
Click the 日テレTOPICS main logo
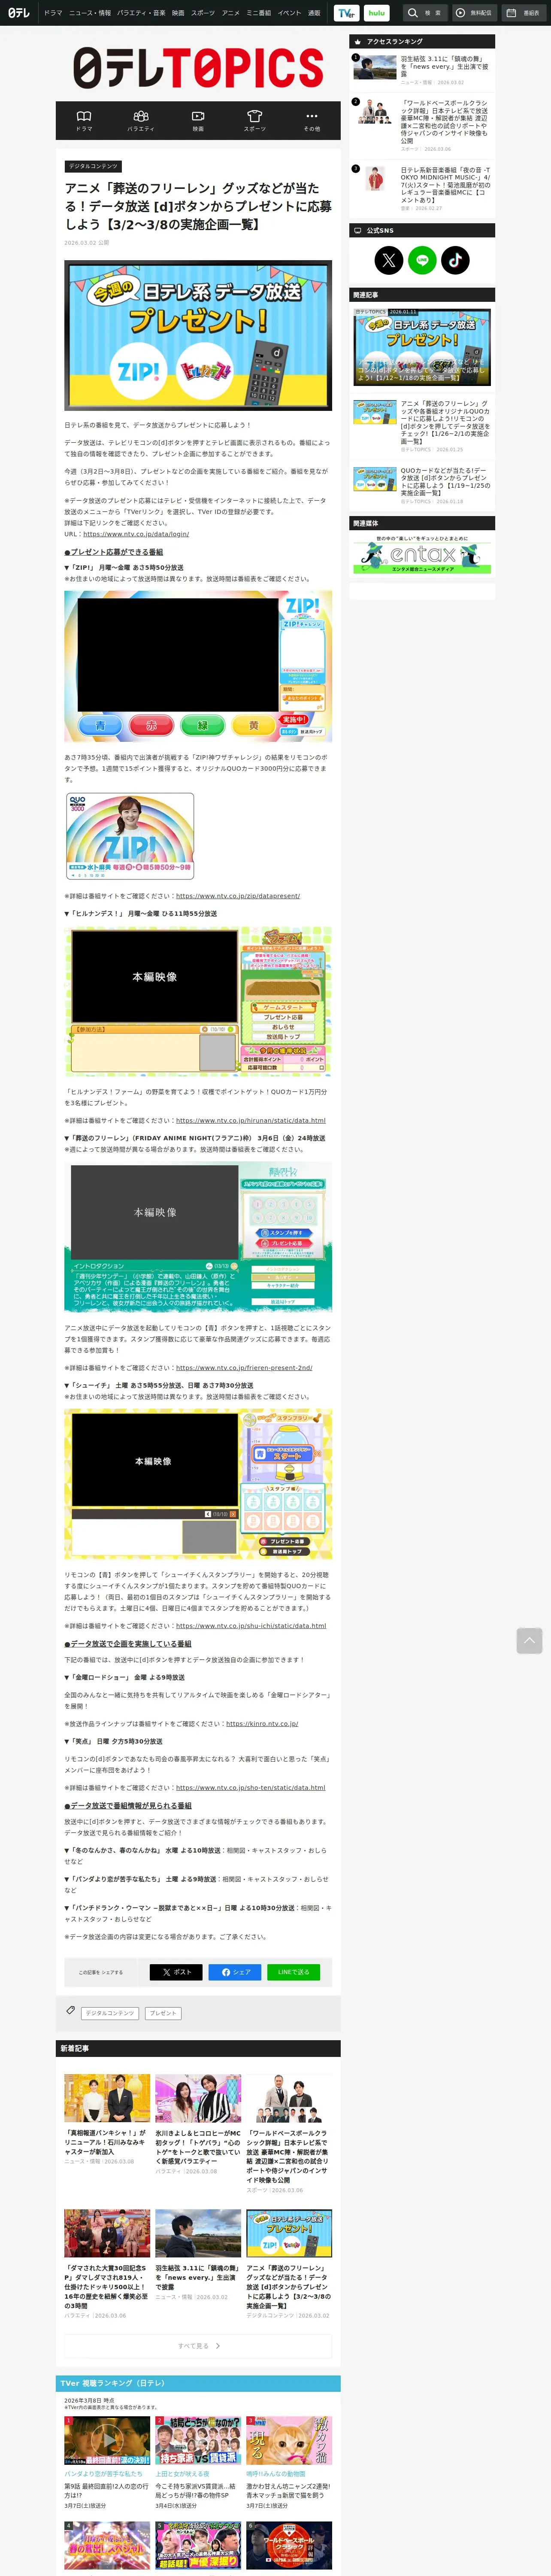tap(198, 68)
